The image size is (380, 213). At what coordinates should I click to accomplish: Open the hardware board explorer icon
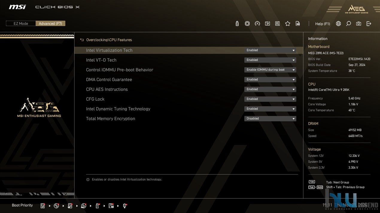(x=277, y=24)
